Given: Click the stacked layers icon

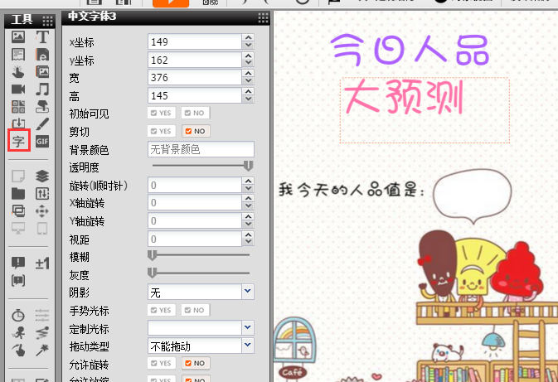Looking at the screenshot, I should tap(42, 176).
